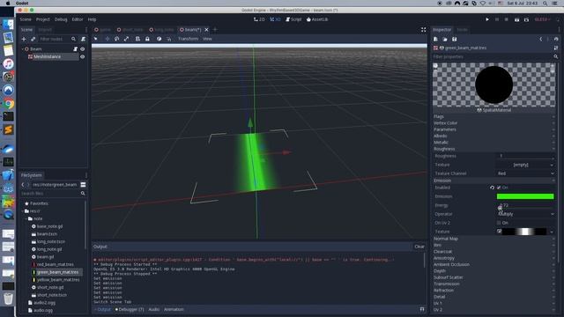Toggle visibility of Beam node
The image size is (564, 317).
pos(83,49)
